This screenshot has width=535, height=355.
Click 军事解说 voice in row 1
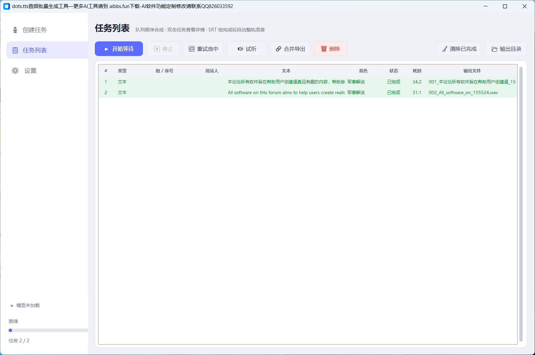pos(356,82)
